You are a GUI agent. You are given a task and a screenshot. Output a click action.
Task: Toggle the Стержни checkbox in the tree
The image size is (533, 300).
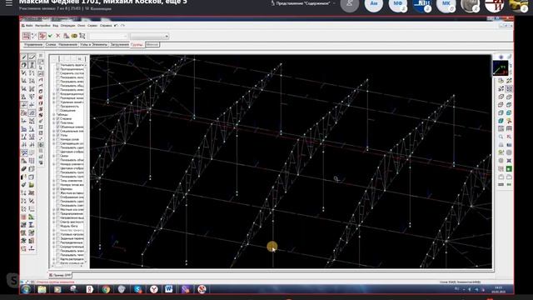57,118
